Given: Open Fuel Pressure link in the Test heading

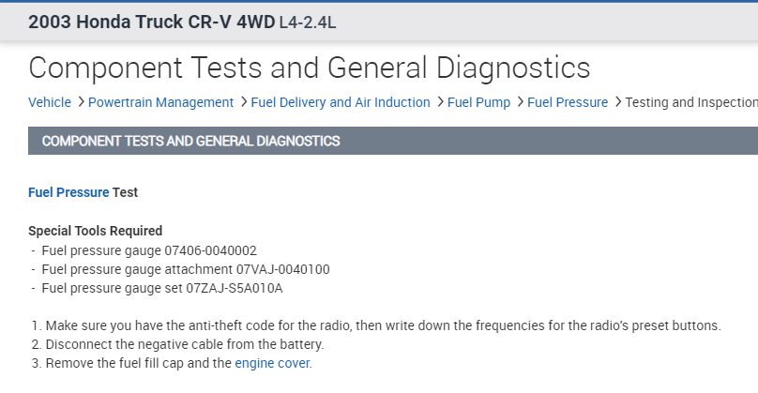Looking at the screenshot, I should click(x=68, y=192).
